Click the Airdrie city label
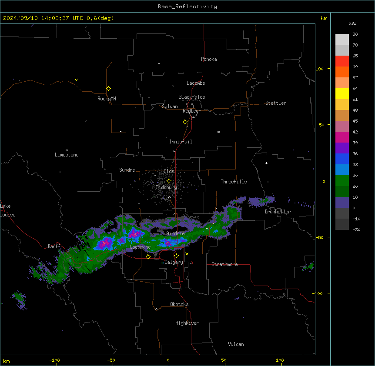The height and width of the screenshot is (366, 375). (x=176, y=233)
